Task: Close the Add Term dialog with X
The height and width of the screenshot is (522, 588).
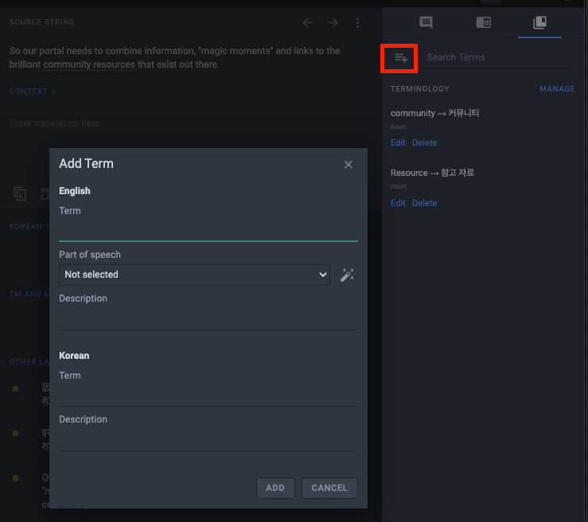Action: click(x=348, y=164)
